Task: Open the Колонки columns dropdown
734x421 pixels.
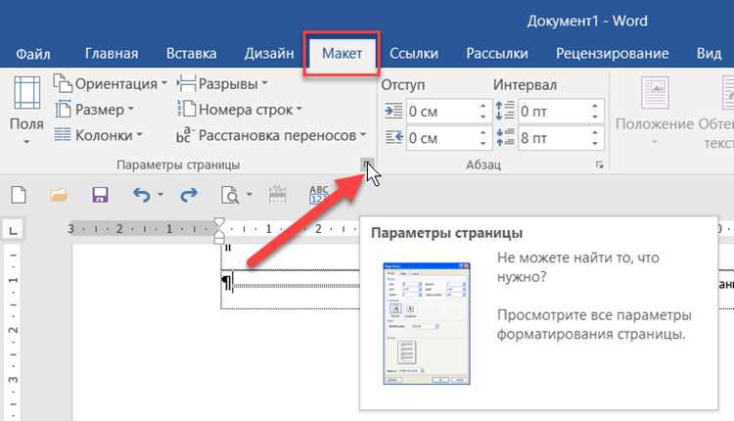Action: coord(98,135)
